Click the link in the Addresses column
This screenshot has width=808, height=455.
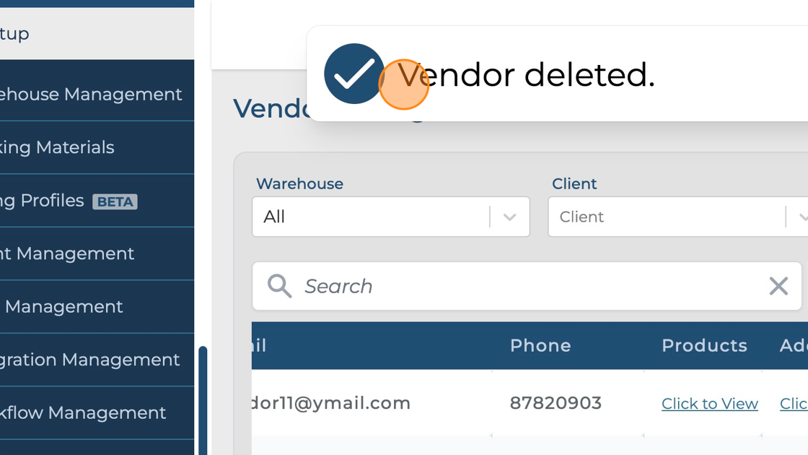point(794,404)
